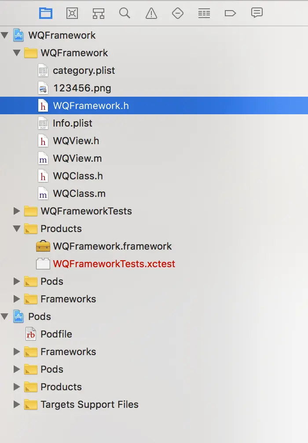Screen dimensions: 308x443
Task: Select the highlighted WQFramework.h row
Action: 154,105
